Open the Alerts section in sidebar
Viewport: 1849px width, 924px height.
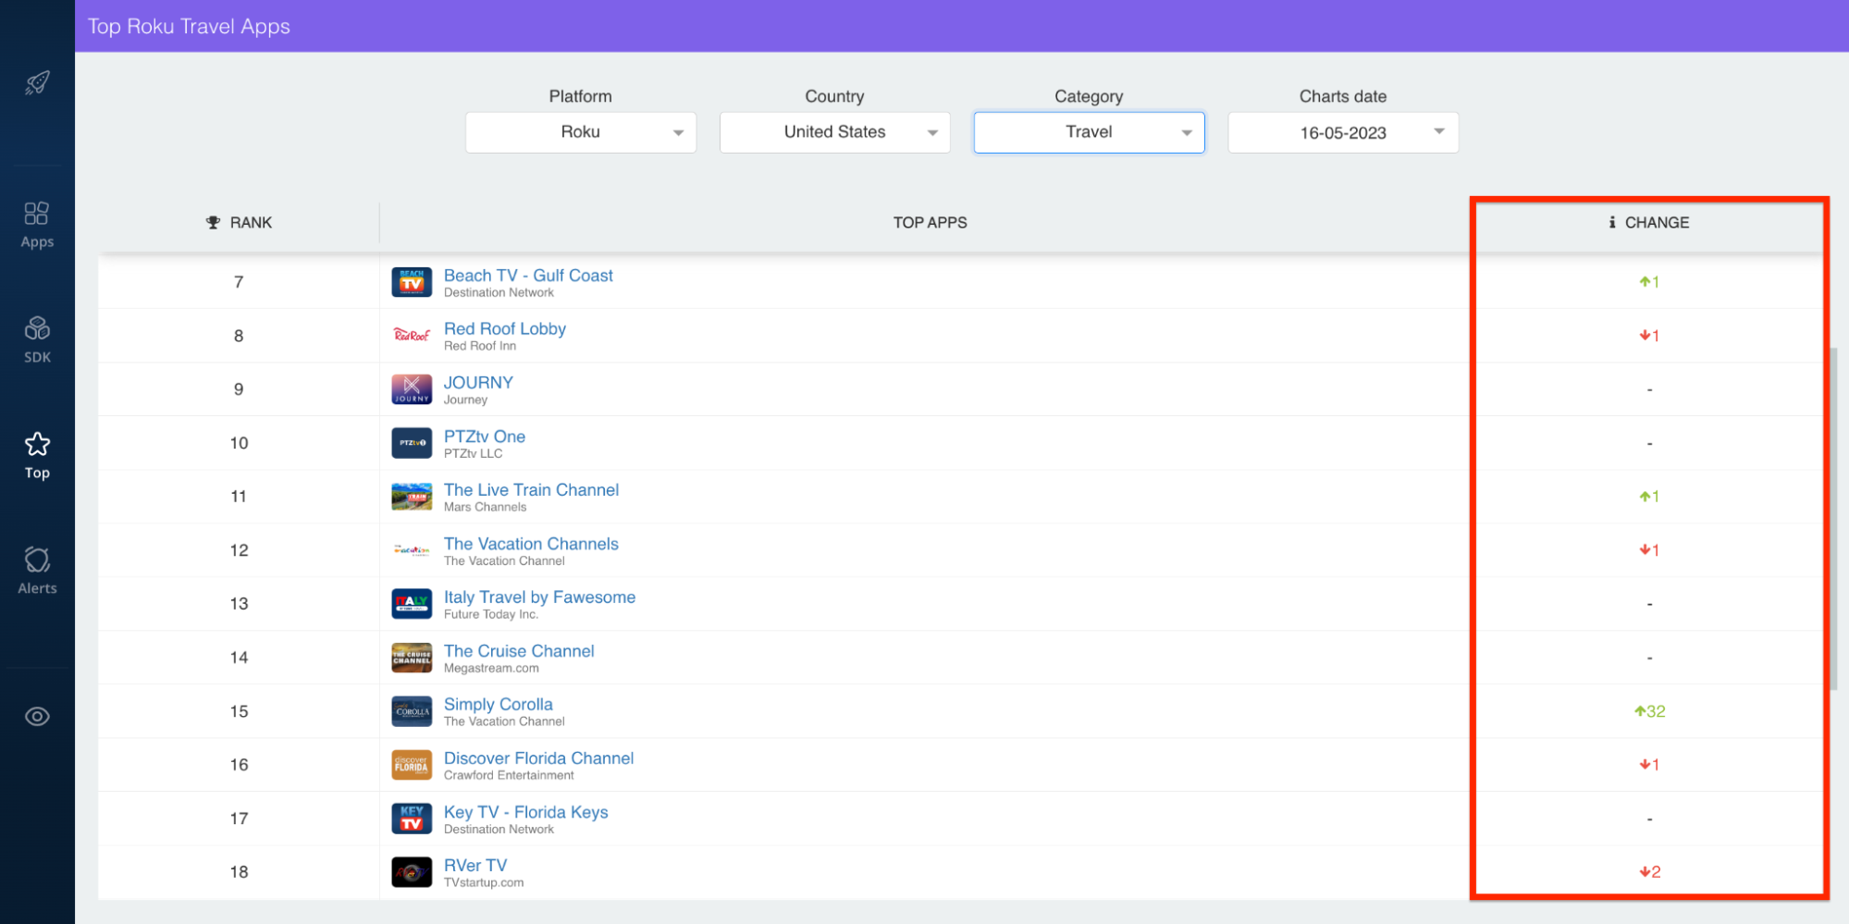[37, 571]
